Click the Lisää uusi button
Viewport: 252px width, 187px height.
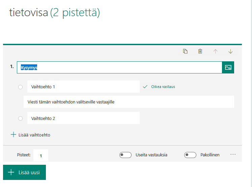click(x=24, y=172)
